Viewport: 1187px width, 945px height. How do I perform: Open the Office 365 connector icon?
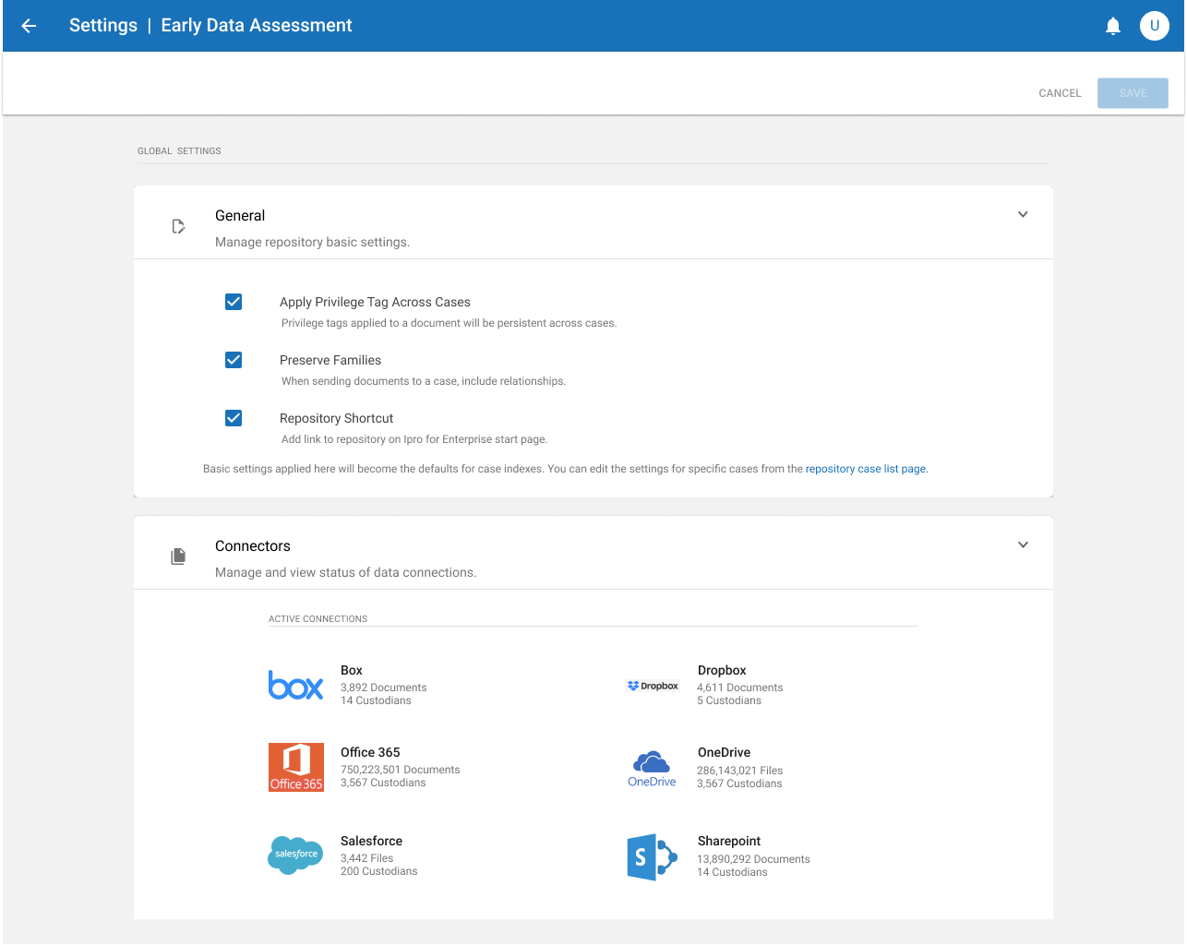pos(295,767)
